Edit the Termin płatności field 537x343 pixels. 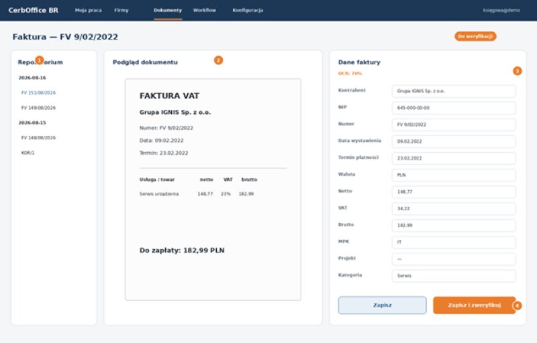pos(454,158)
